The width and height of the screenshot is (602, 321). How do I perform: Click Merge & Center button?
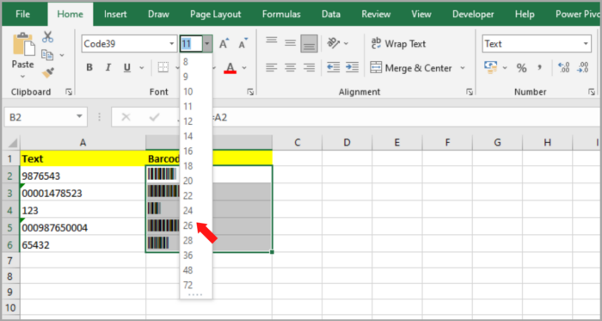tap(410, 68)
